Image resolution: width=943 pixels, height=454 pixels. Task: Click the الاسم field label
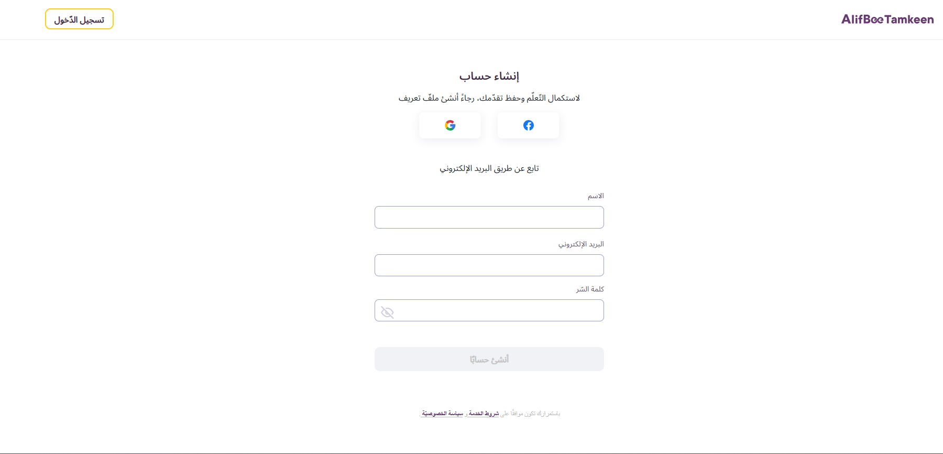[596, 196]
